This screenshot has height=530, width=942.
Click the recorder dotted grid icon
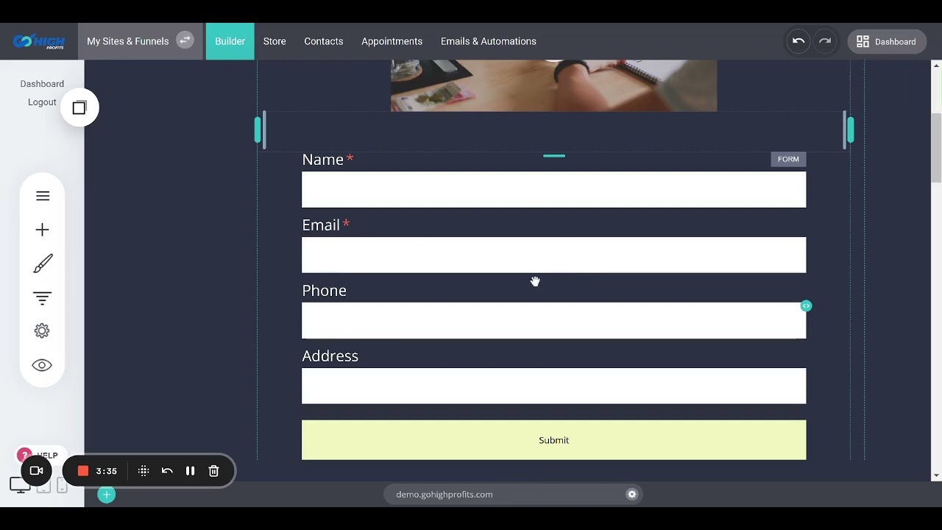pos(144,471)
